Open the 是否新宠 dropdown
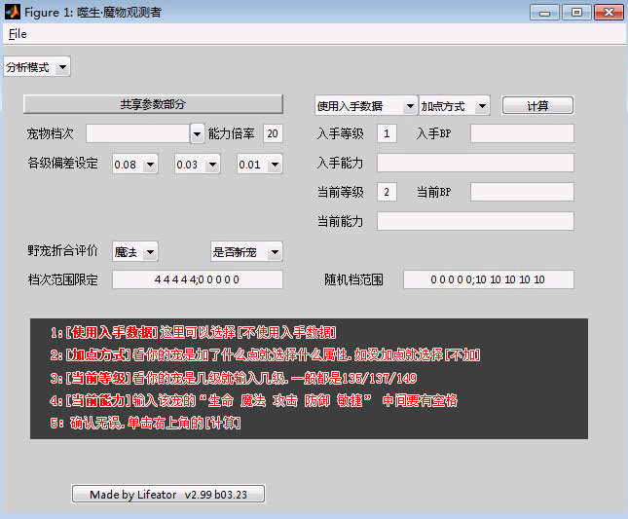Screen dimensions: 628x519 tap(246, 252)
